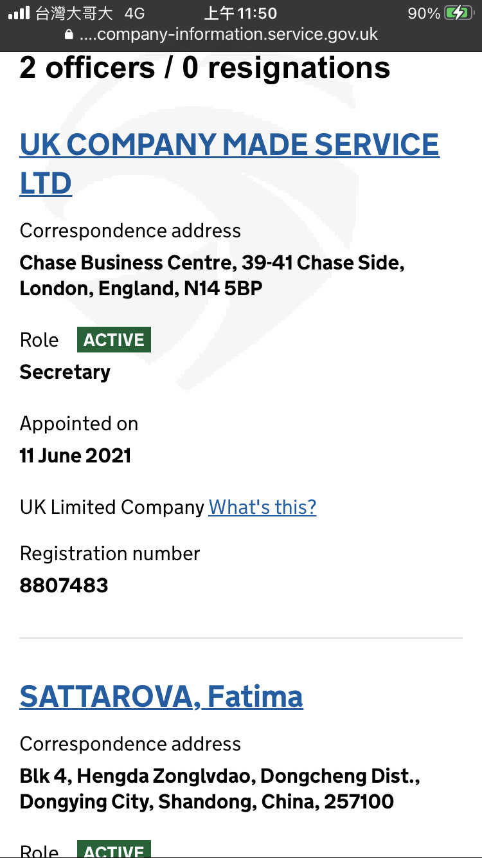Tap the time shown in status bar
This screenshot has width=482, height=858.
click(x=240, y=13)
